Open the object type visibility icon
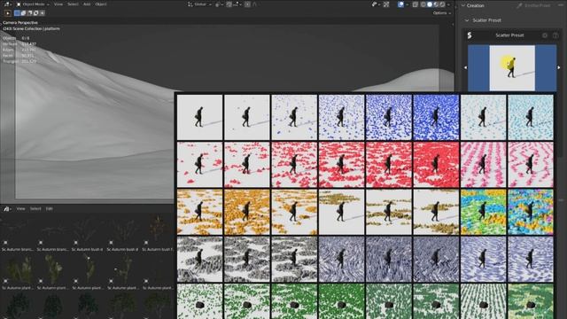567x319 pixels. [x=375, y=4]
